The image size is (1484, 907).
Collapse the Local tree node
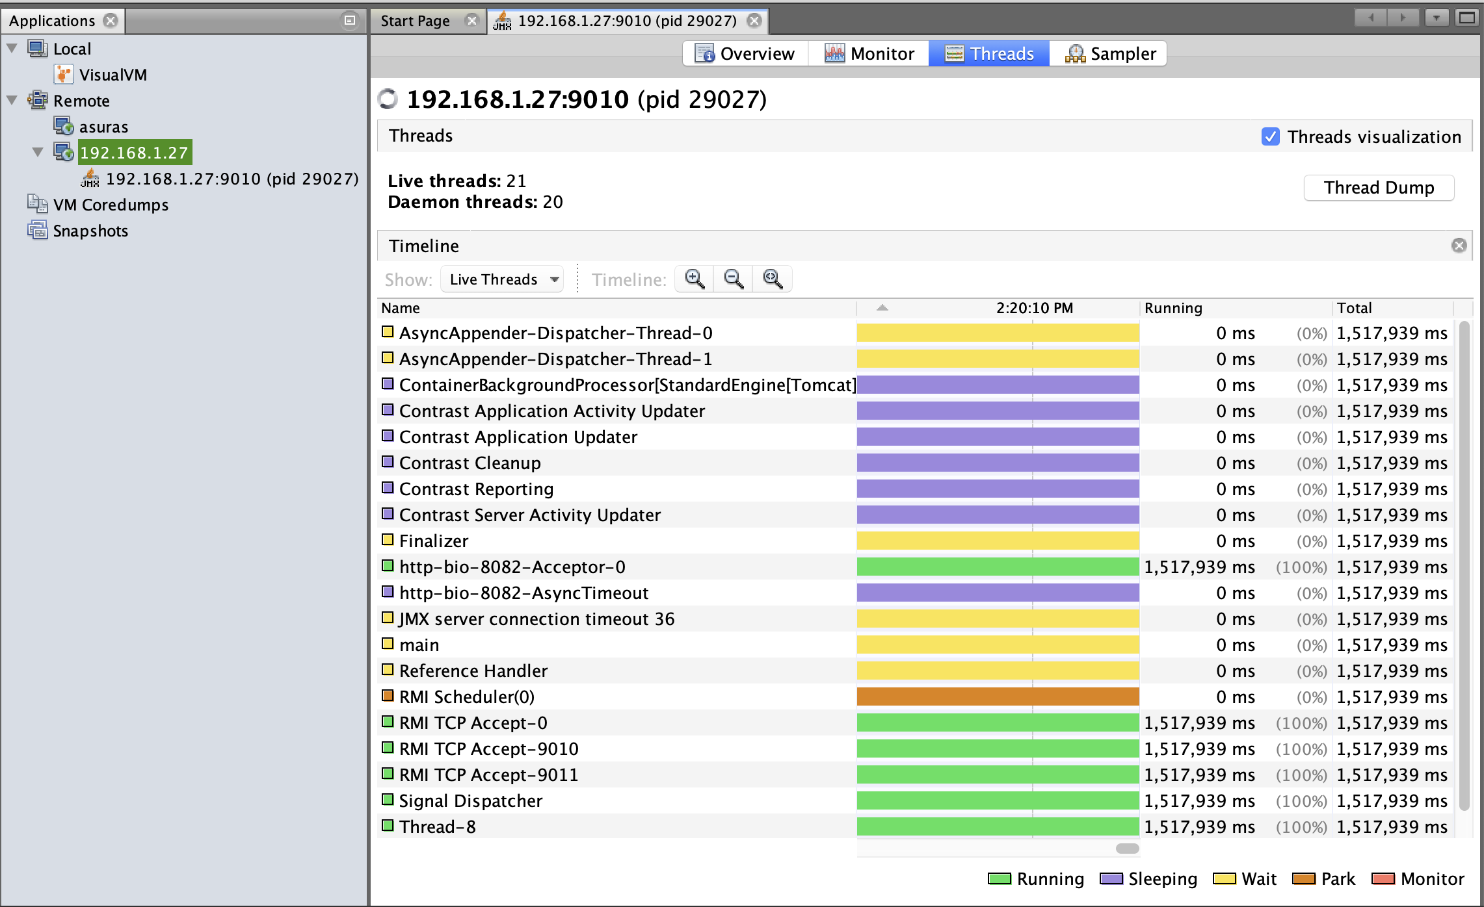[12, 49]
